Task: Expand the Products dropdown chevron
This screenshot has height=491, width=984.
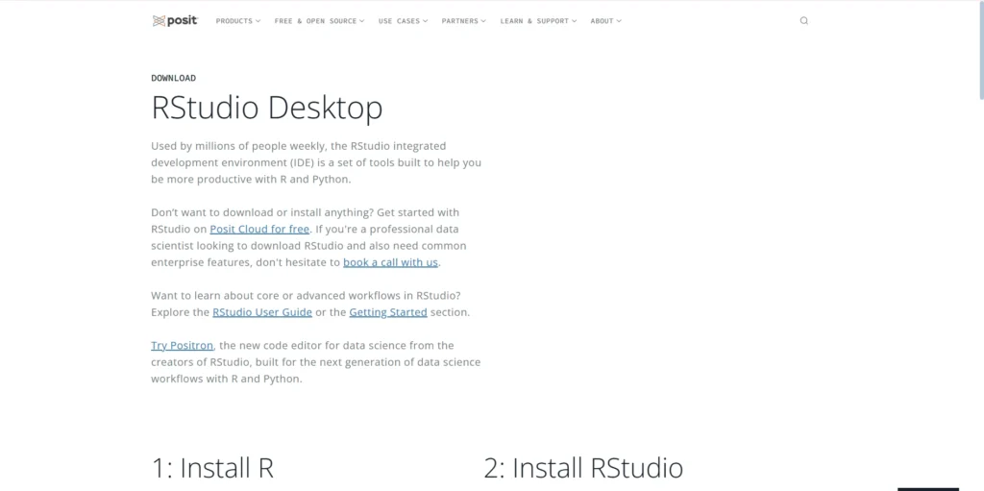Action: tap(258, 21)
